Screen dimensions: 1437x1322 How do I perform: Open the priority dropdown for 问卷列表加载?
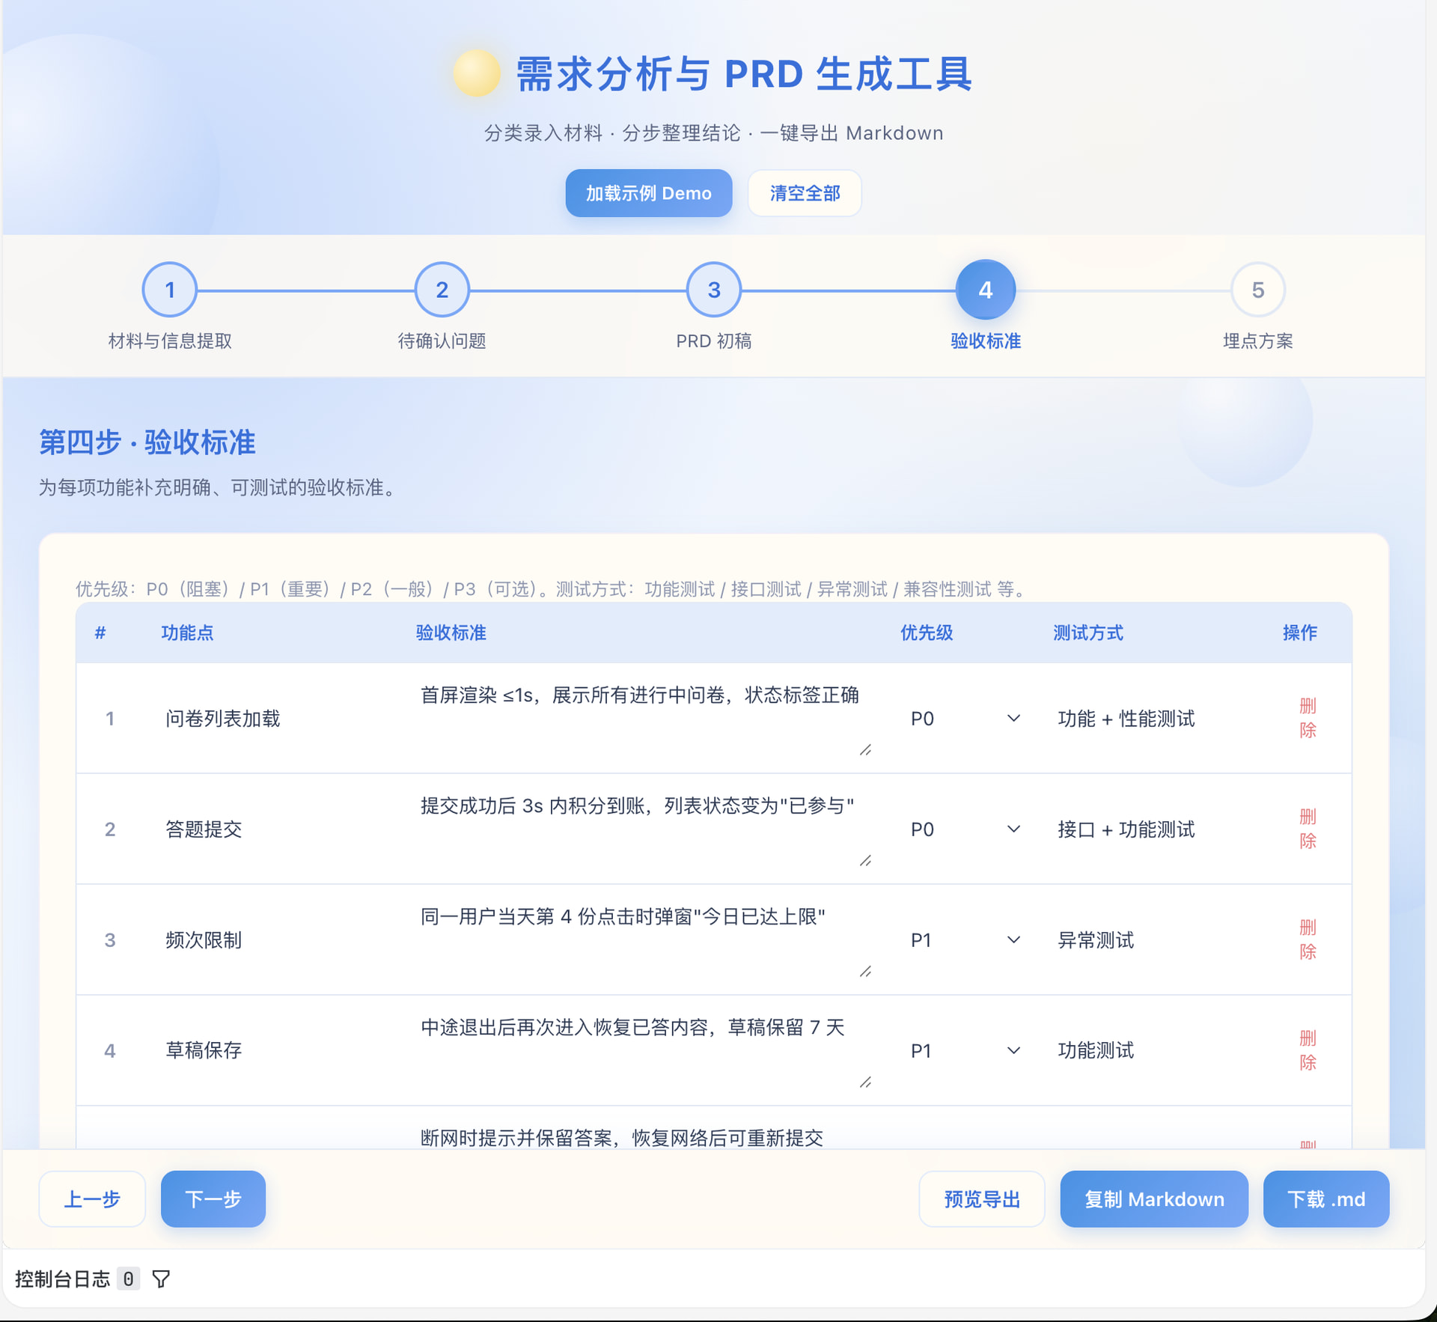pos(965,719)
